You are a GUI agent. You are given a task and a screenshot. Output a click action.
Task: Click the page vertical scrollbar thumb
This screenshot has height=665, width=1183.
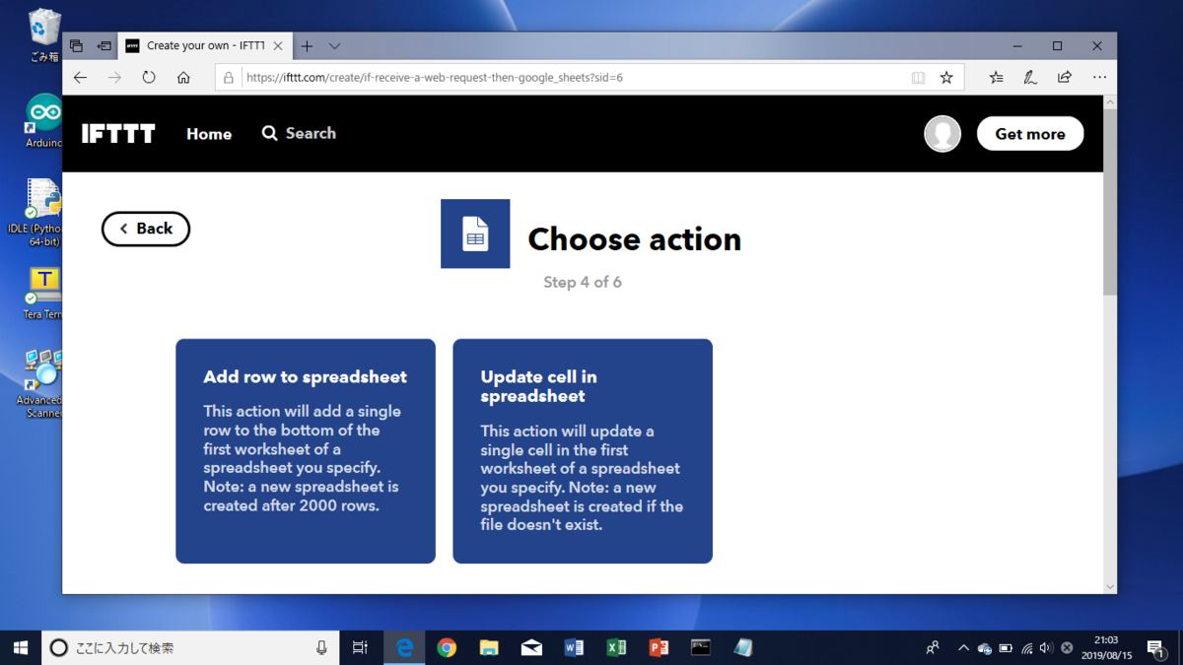click(x=1110, y=202)
